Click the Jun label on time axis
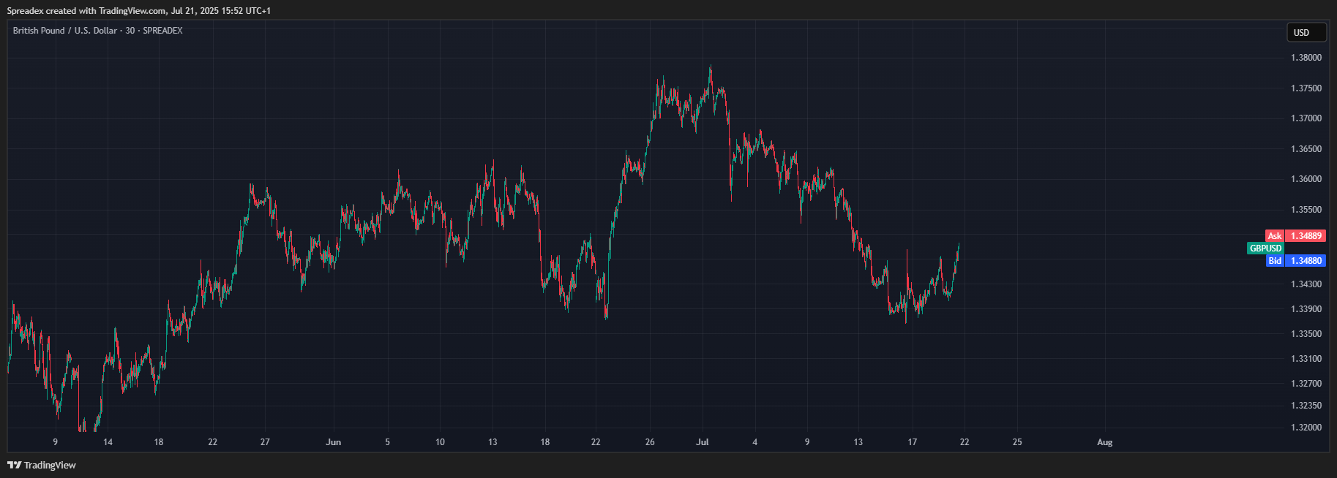This screenshot has width=1337, height=478. point(334,442)
